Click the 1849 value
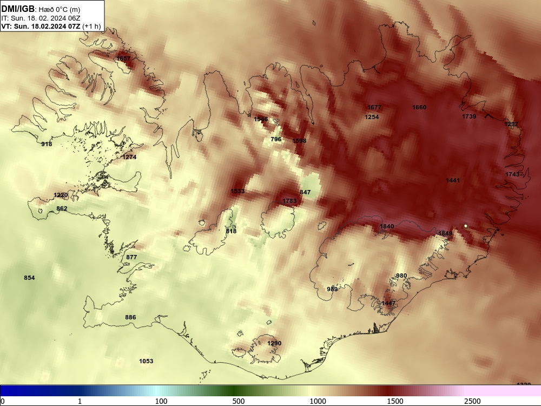Viewport: 541px width, 406px height. click(445, 234)
